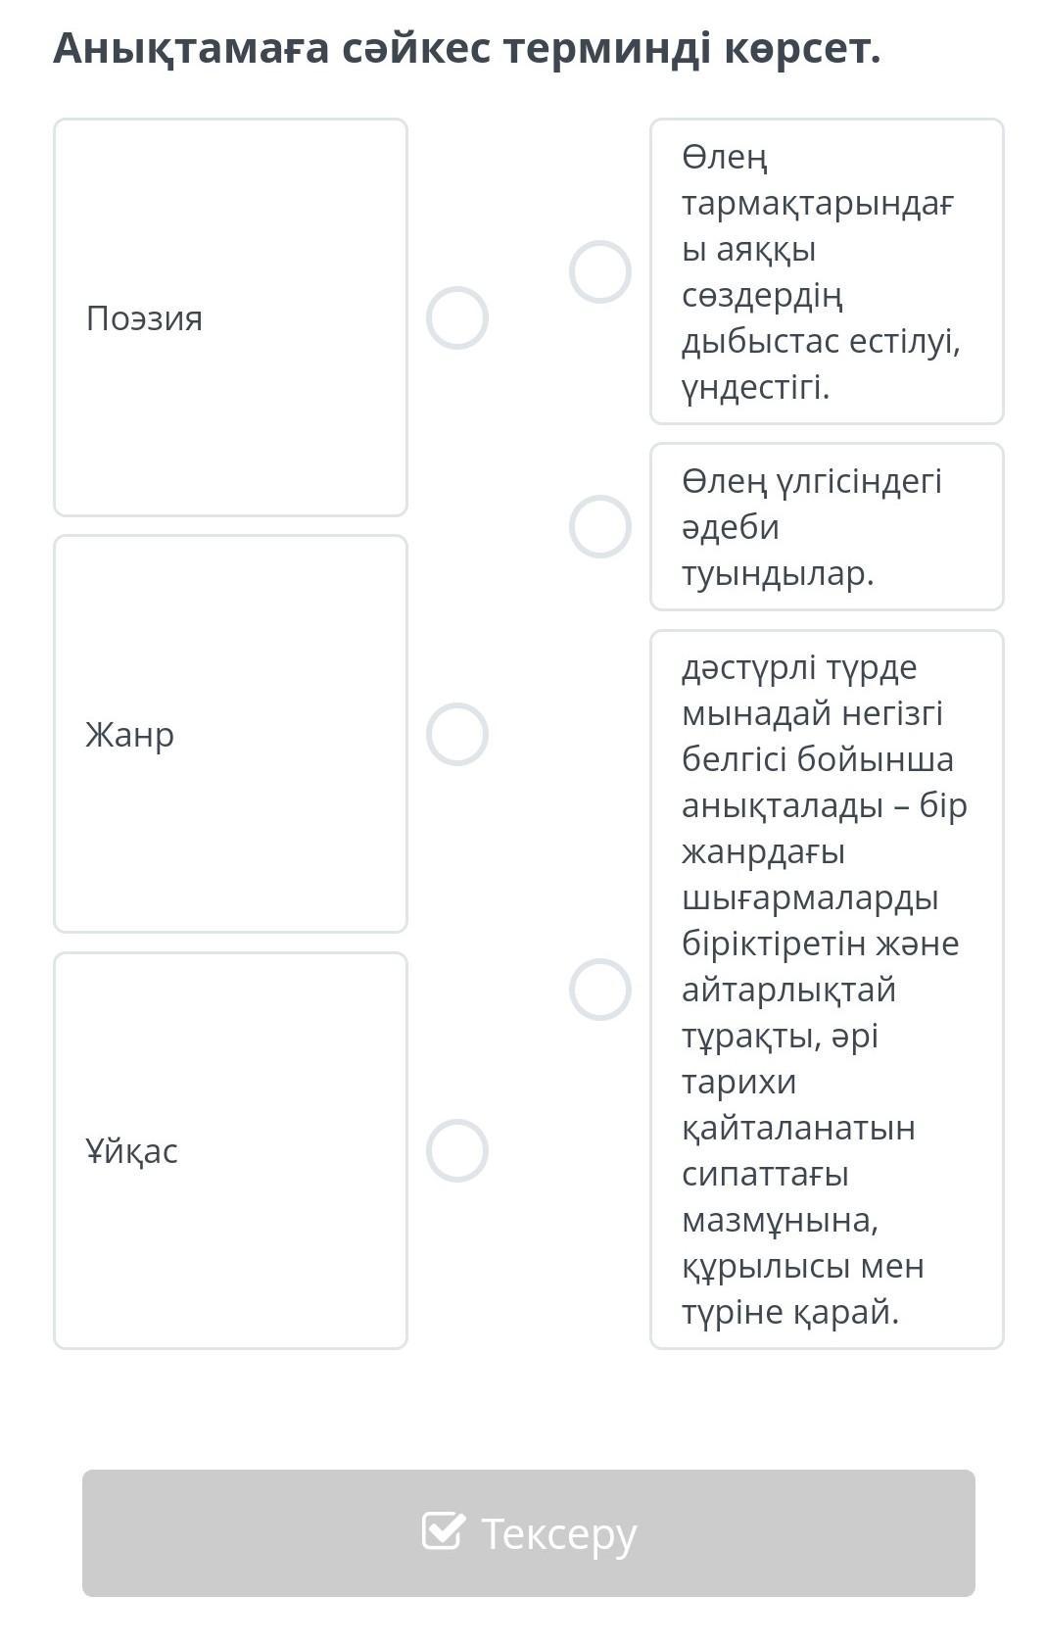This screenshot has height=1646, width=1046.
Task: Select circle beside the 'дыбыстас естілуі' definition
Action: 600,271
